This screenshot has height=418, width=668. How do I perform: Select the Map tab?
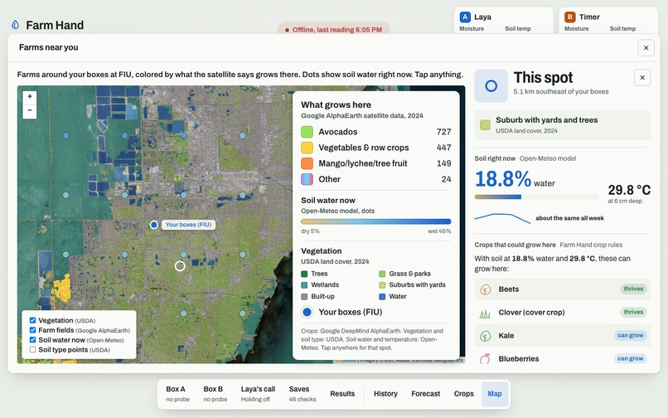click(x=495, y=394)
